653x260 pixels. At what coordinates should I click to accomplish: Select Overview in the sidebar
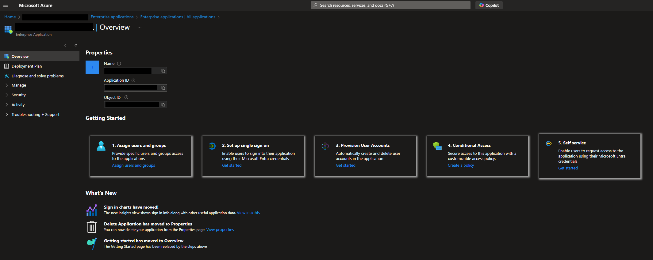[x=40, y=56]
